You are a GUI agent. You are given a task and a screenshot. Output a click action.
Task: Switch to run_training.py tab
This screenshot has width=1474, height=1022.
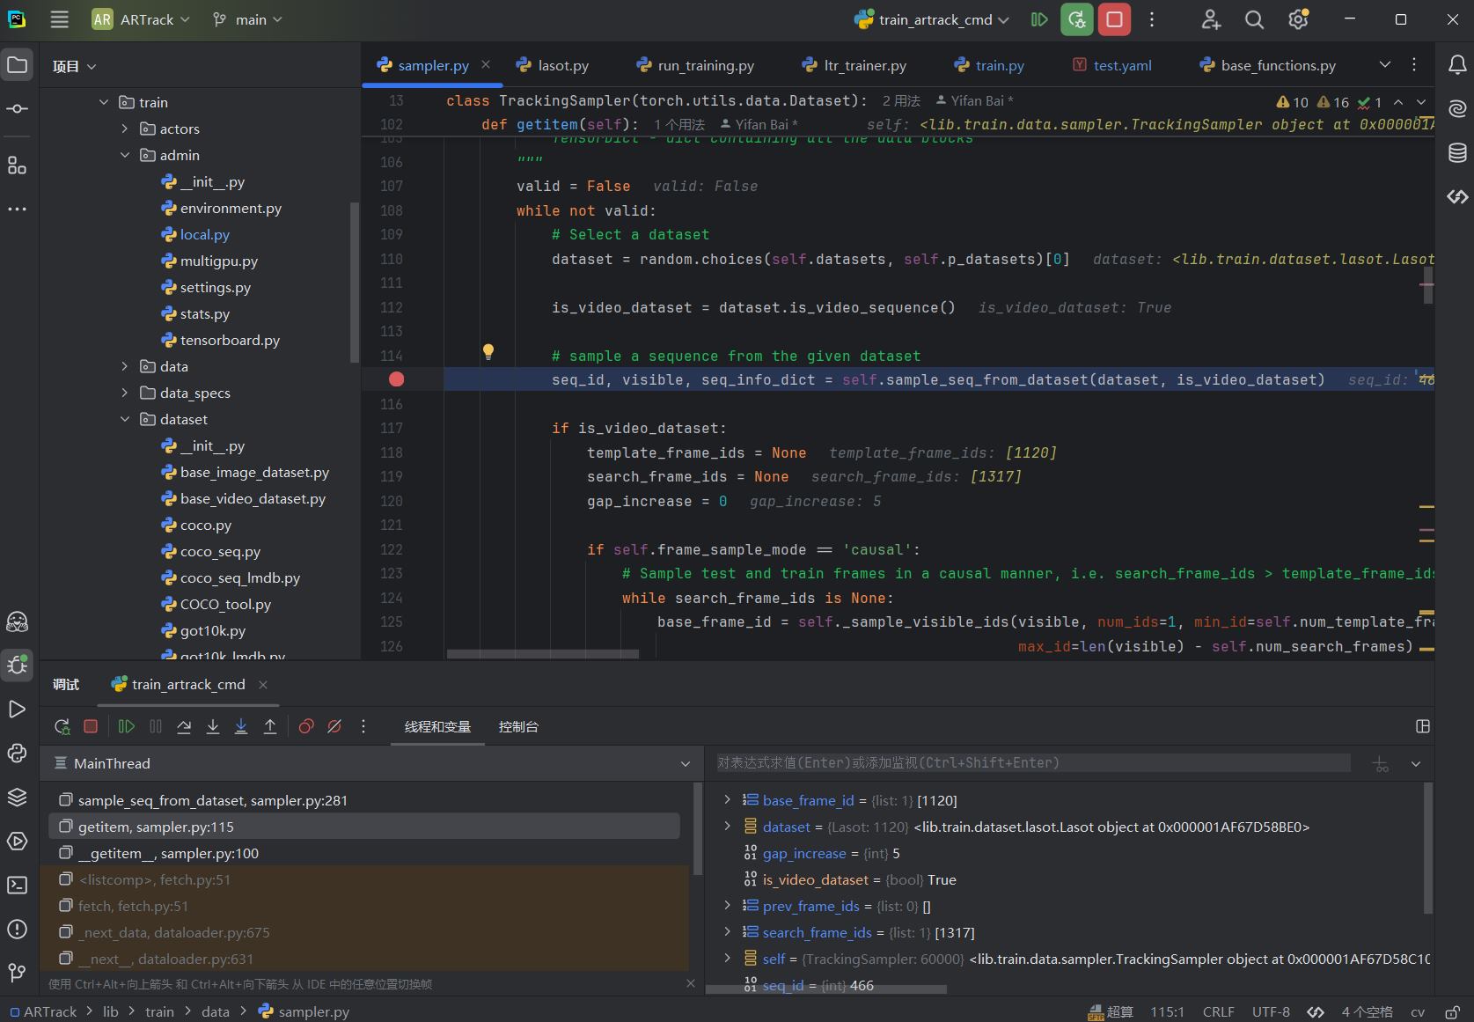695,65
